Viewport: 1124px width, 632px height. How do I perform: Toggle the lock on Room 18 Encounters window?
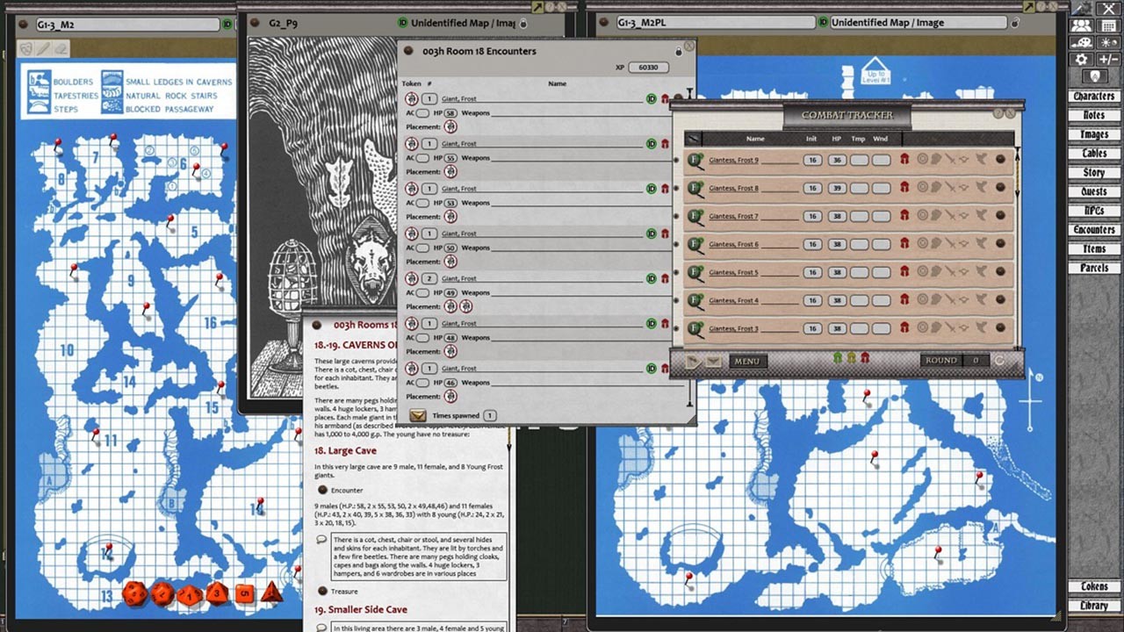[x=679, y=51]
